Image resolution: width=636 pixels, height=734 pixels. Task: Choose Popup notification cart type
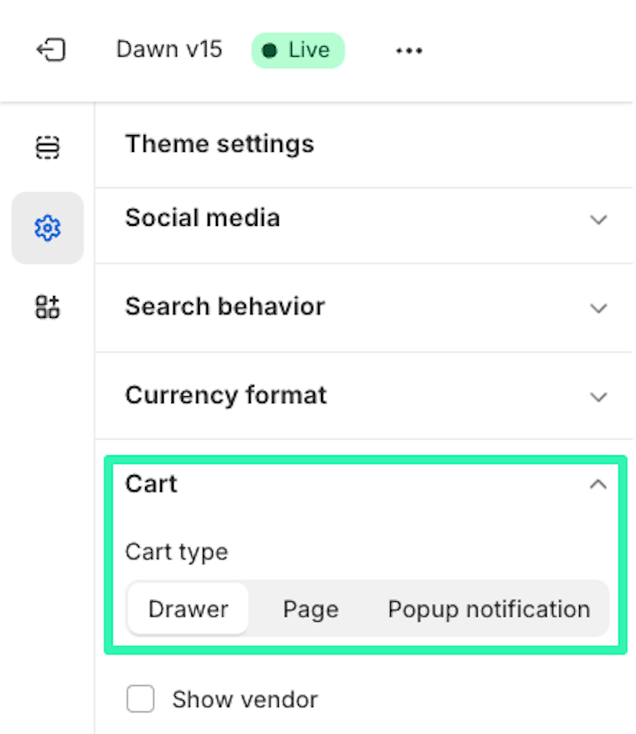[489, 609]
